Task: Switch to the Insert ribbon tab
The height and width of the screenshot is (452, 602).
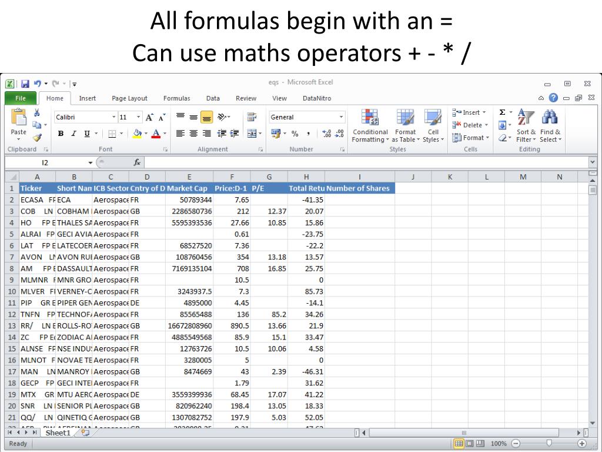Action: (88, 98)
